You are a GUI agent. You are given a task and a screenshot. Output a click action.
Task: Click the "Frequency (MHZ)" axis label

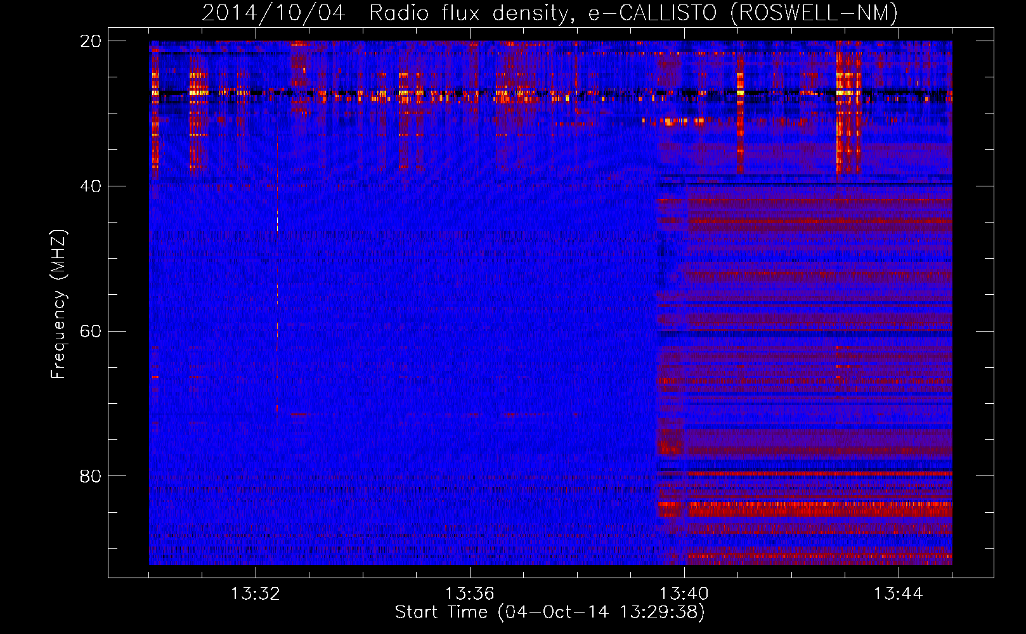pyautogui.click(x=58, y=304)
